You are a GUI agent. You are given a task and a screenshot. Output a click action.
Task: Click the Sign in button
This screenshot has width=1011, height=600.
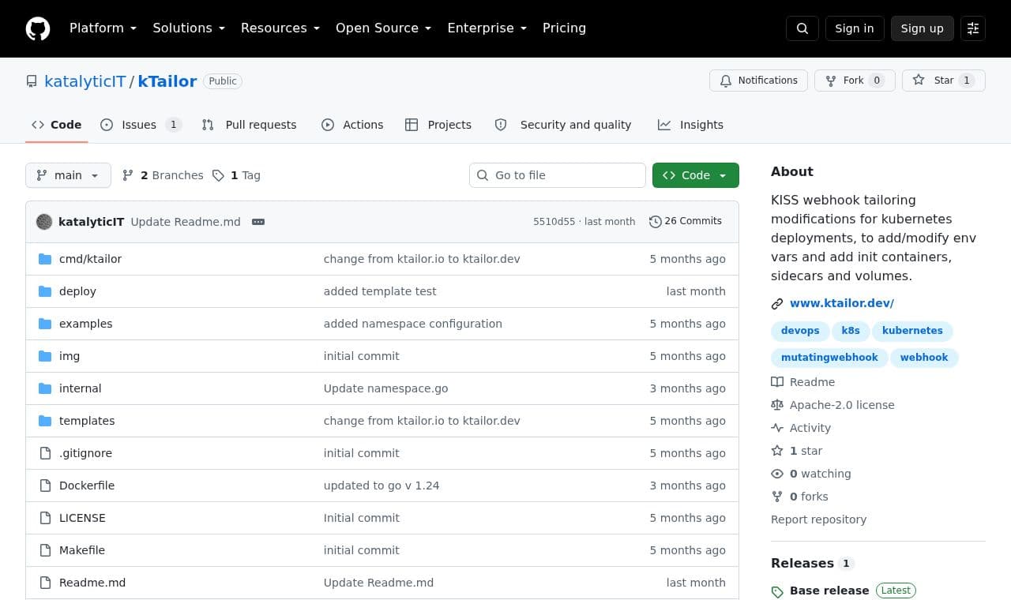[x=855, y=28]
